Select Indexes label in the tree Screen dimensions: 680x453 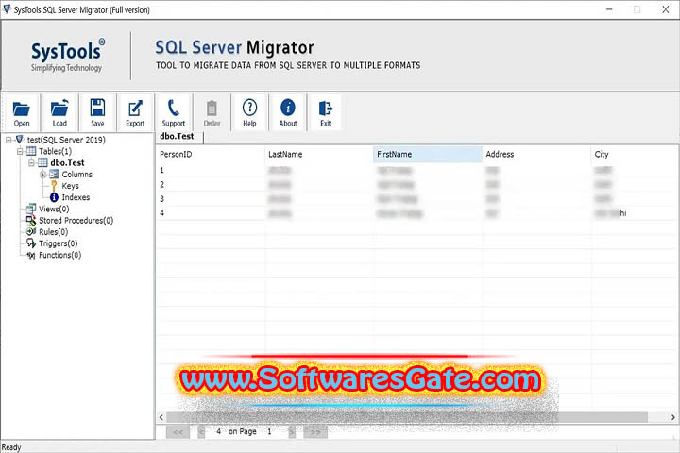pyautogui.click(x=76, y=197)
